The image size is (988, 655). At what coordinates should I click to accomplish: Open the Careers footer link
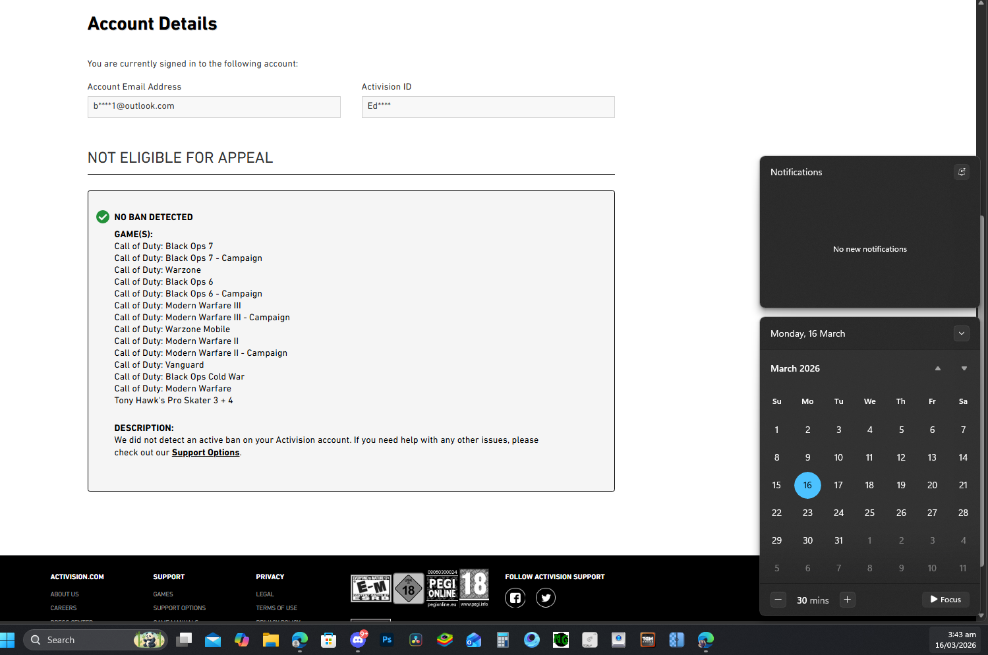click(x=63, y=608)
